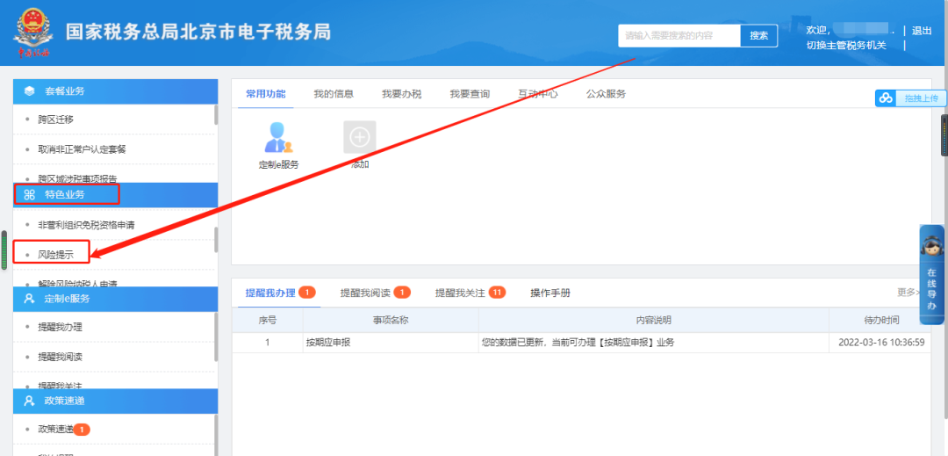The image size is (948, 456).
Task: Open 提醒我办理 in sidebar list
Action: coord(60,327)
